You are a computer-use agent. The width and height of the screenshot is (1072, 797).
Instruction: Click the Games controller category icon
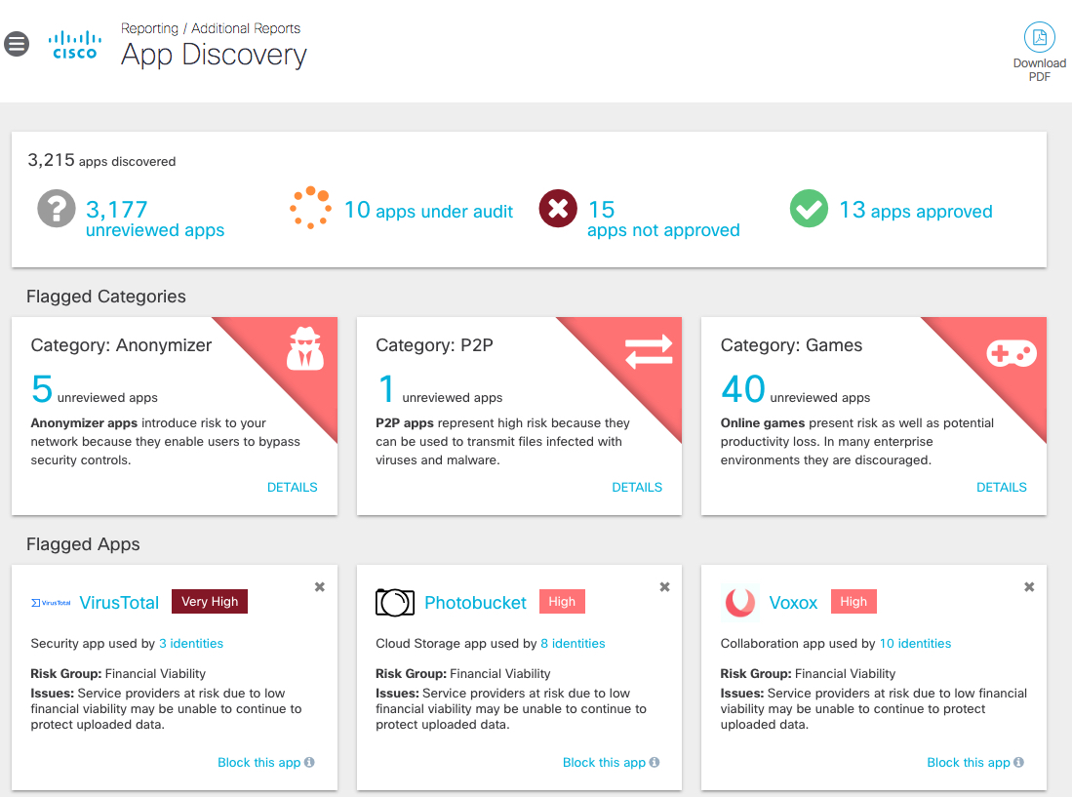[1012, 353]
